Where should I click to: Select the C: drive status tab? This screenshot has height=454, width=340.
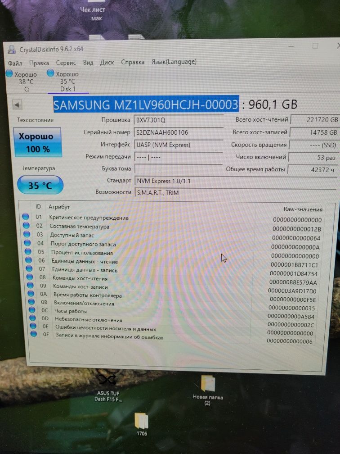click(22, 82)
